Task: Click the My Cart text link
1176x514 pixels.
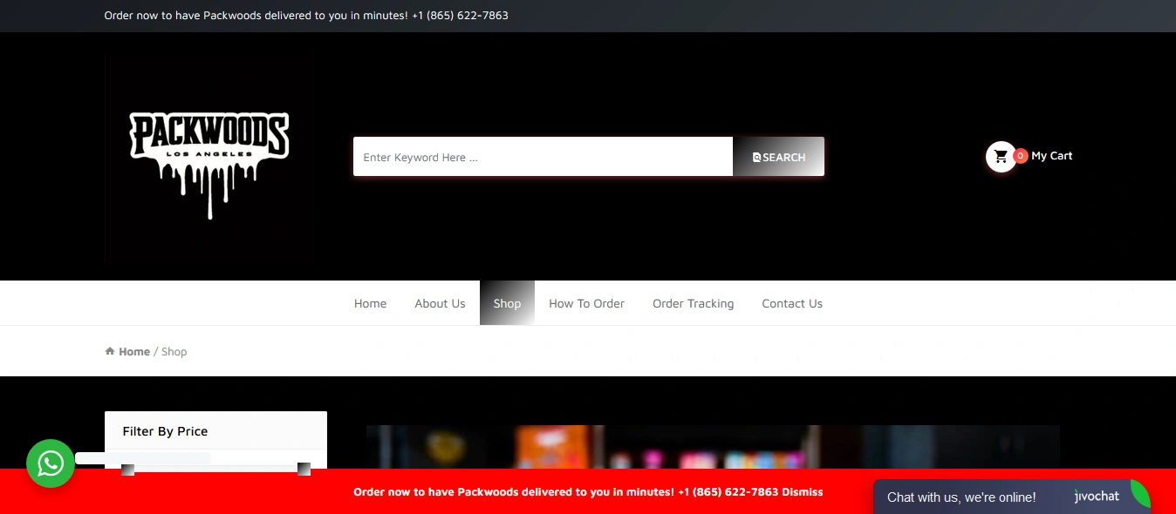Action: (x=1051, y=156)
